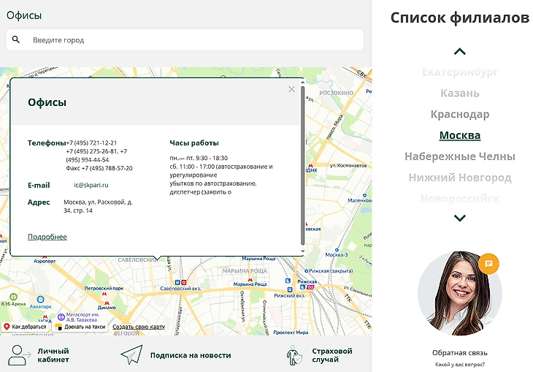Click the search magnifier icon
Viewport: 533px width, 372px height.
coord(16,39)
